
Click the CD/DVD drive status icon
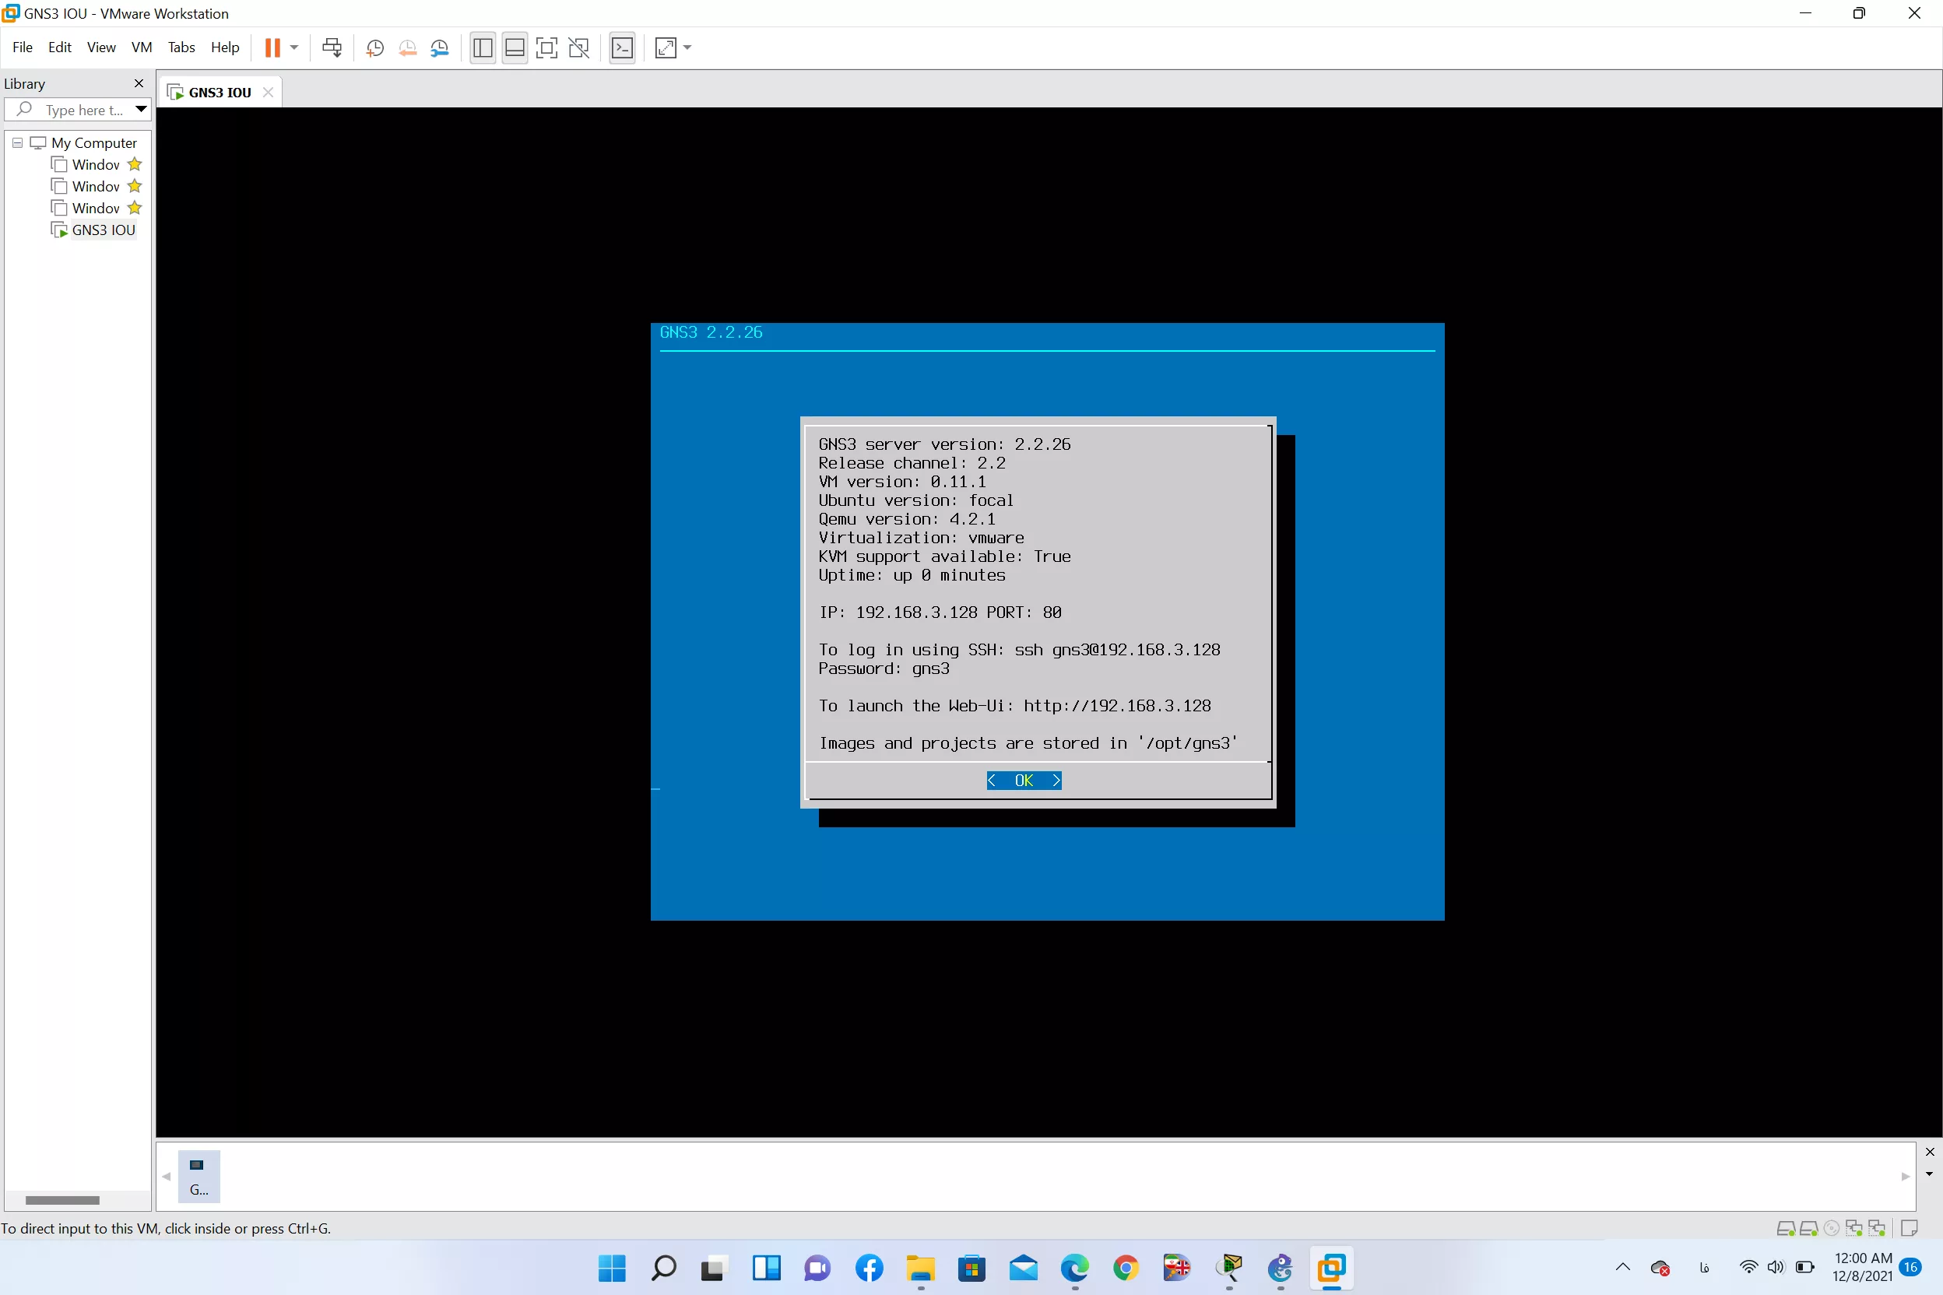tap(1832, 1229)
